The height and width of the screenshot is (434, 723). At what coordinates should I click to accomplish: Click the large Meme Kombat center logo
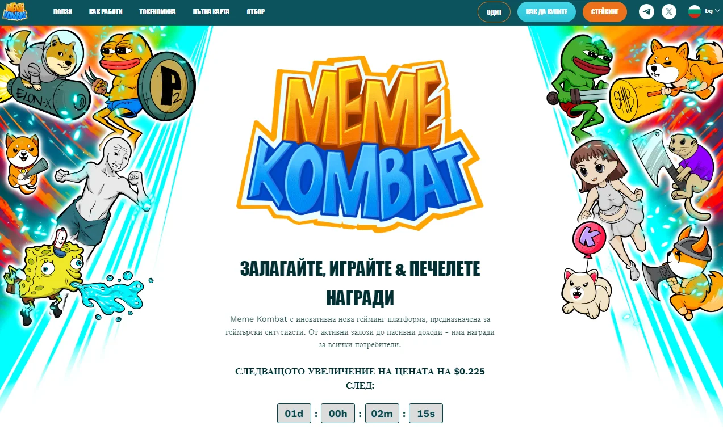point(360,143)
